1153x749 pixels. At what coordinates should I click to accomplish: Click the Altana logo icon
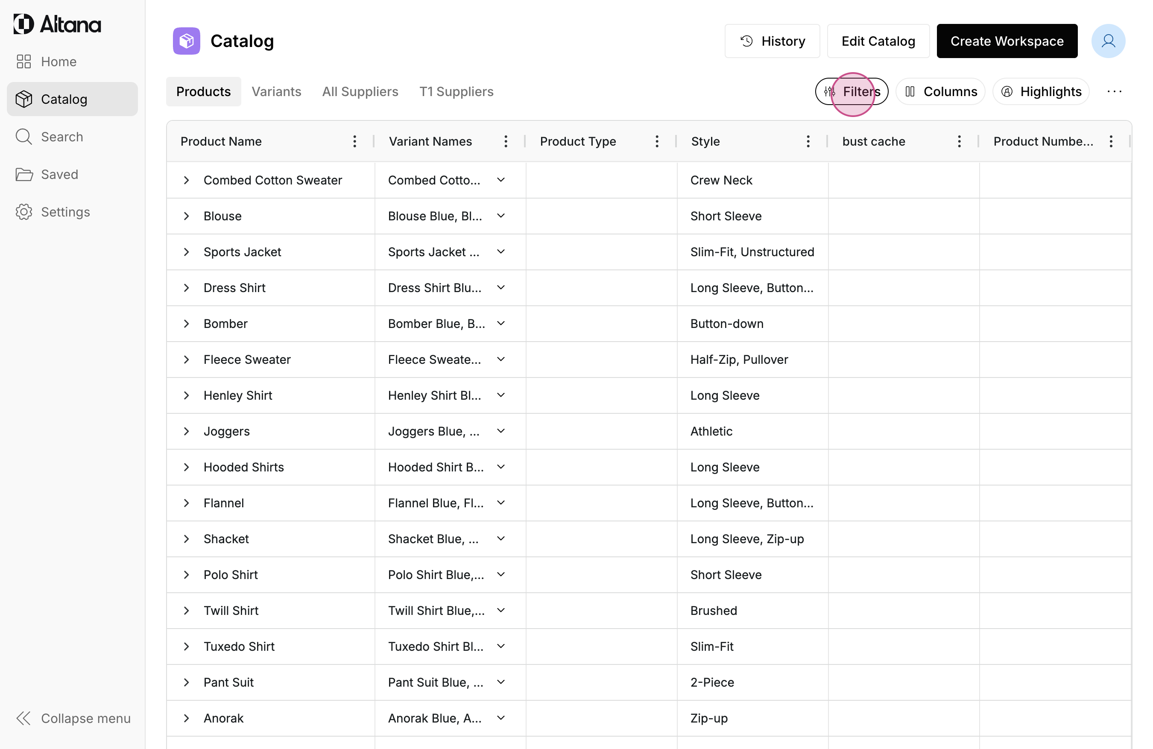(x=23, y=24)
